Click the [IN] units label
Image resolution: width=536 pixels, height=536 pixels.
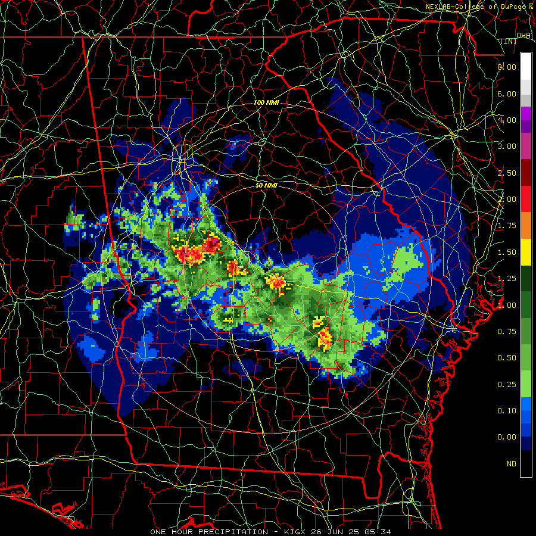coord(509,41)
